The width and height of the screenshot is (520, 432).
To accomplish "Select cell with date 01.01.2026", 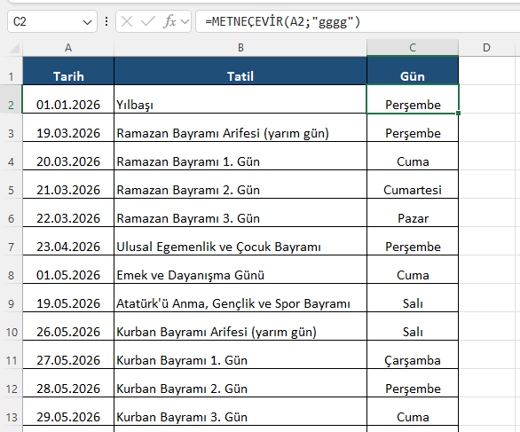I will coord(68,99).
